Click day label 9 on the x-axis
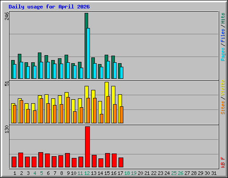 click(x=68, y=173)
